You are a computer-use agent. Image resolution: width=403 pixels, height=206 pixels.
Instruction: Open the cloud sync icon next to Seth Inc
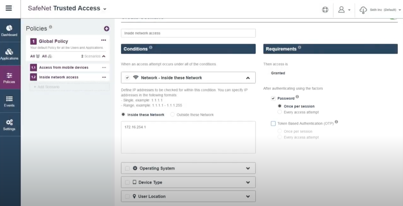click(363, 10)
